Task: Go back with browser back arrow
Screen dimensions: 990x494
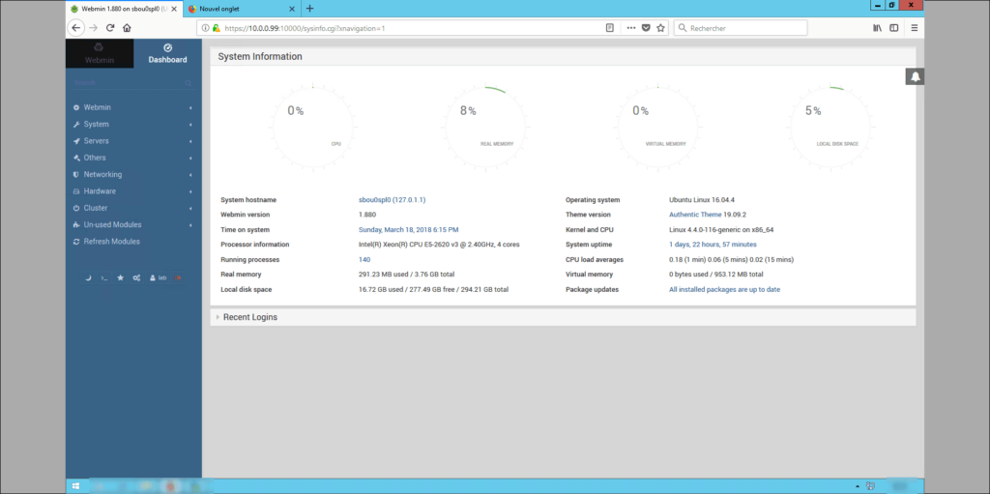Action: [x=75, y=28]
